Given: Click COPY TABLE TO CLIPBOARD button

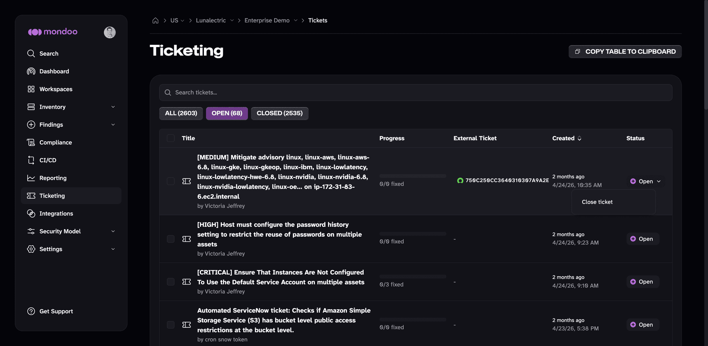Looking at the screenshot, I should (x=625, y=51).
